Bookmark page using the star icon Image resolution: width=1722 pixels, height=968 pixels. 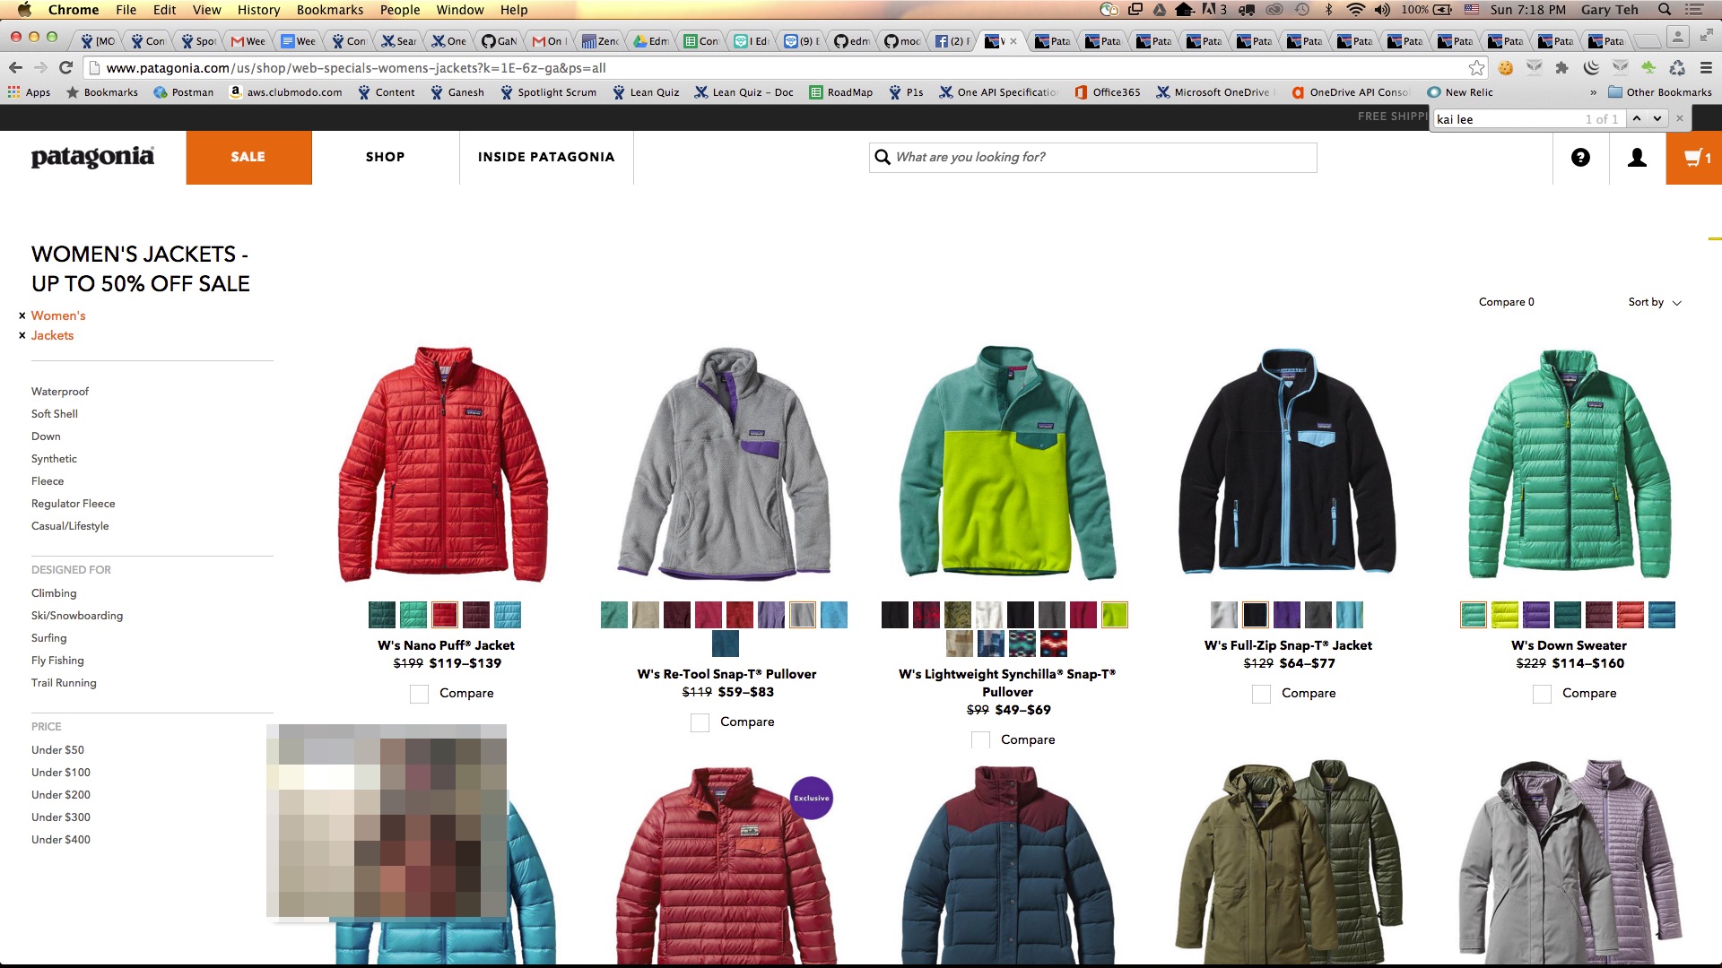[x=1476, y=68]
